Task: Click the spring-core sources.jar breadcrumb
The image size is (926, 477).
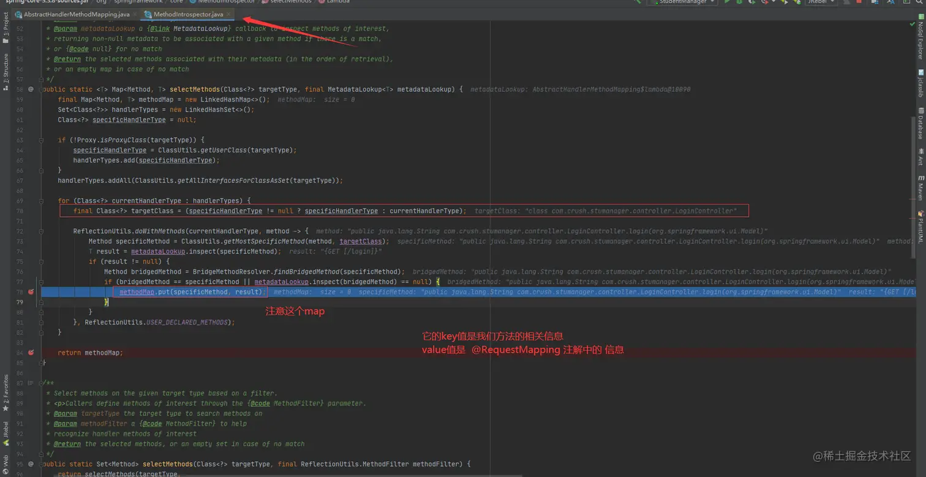Action: point(47,2)
